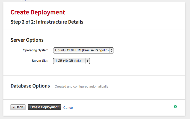Click the red Create Deployment heading
The height and width of the screenshot is (119, 190).
click(38, 12)
